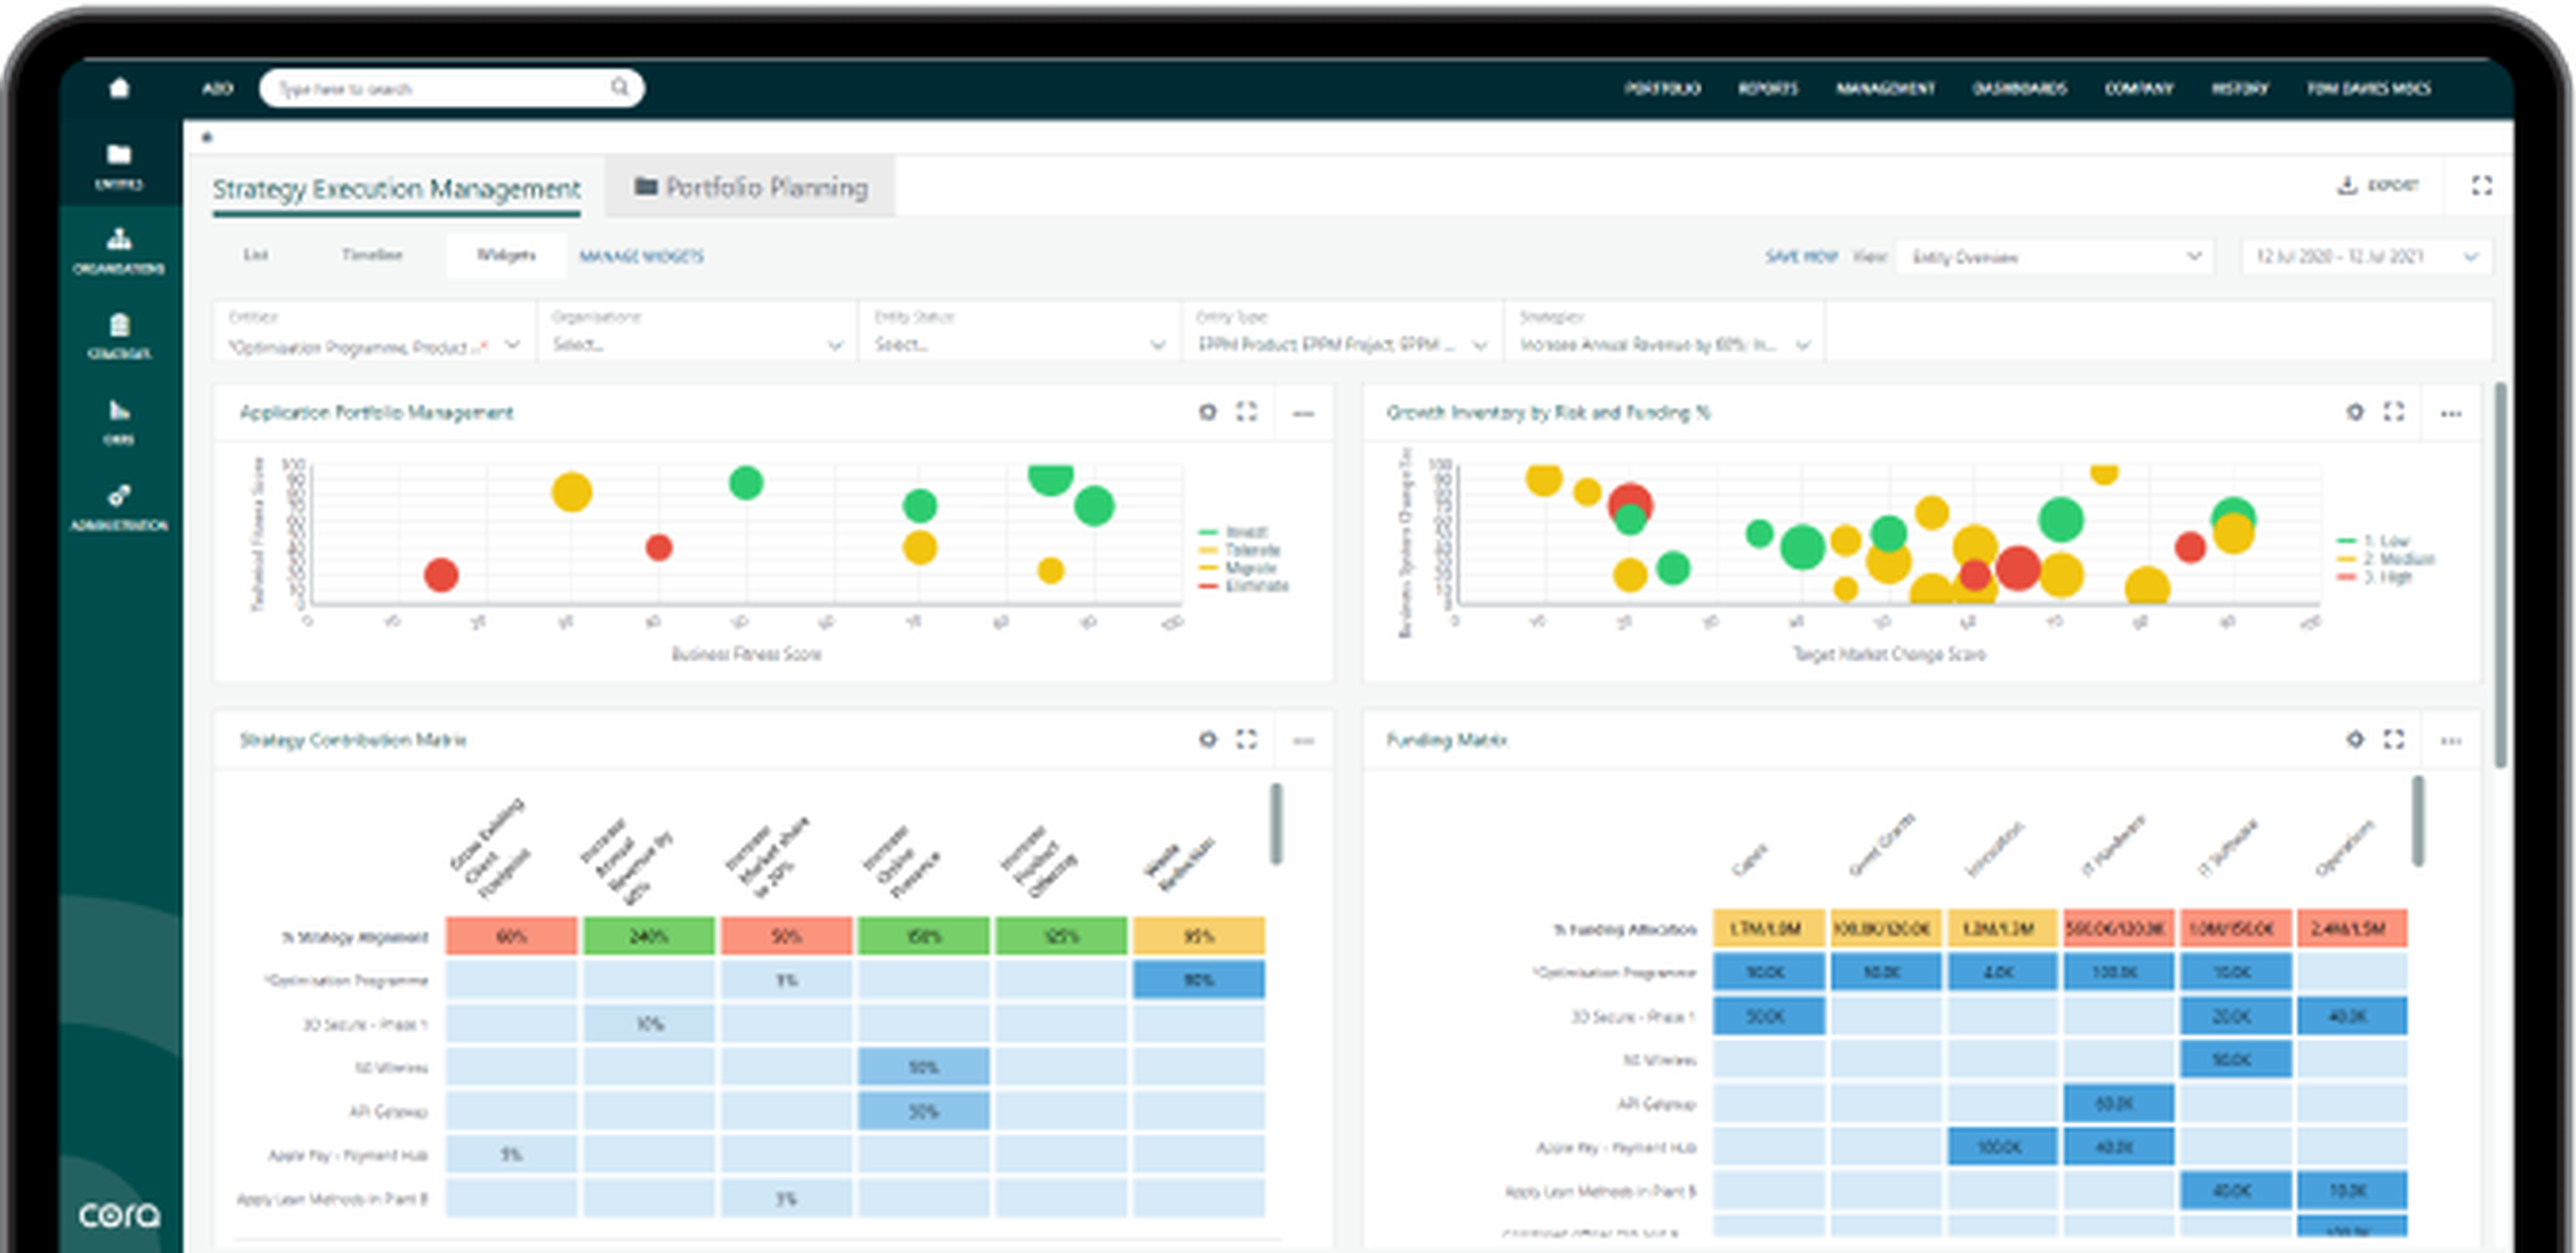Open Growth Inventory widget more options

point(2450,413)
